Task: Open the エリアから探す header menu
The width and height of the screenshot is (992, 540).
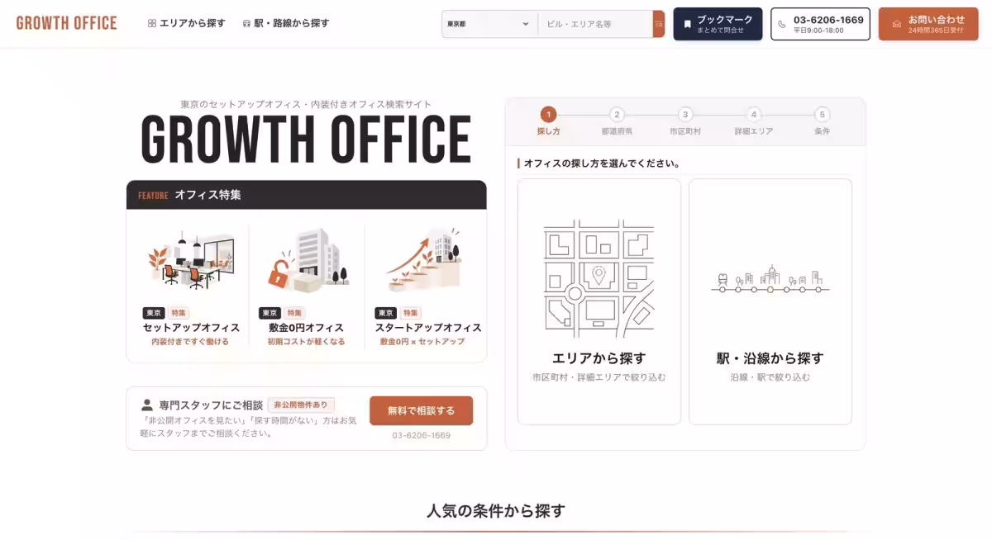Action: click(186, 23)
